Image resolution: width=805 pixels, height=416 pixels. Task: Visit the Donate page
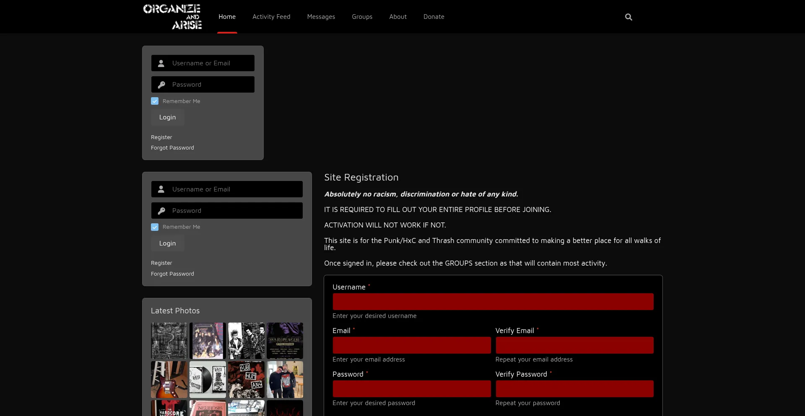coord(434,17)
